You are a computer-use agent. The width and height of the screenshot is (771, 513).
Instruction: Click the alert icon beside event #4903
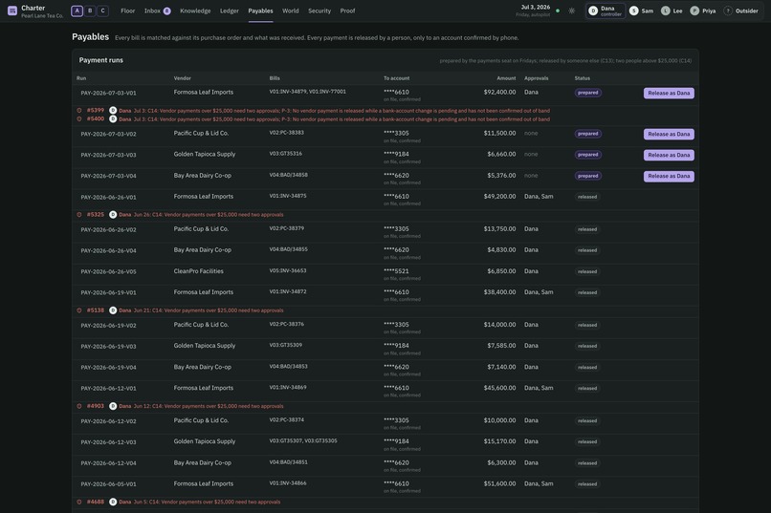79,406
